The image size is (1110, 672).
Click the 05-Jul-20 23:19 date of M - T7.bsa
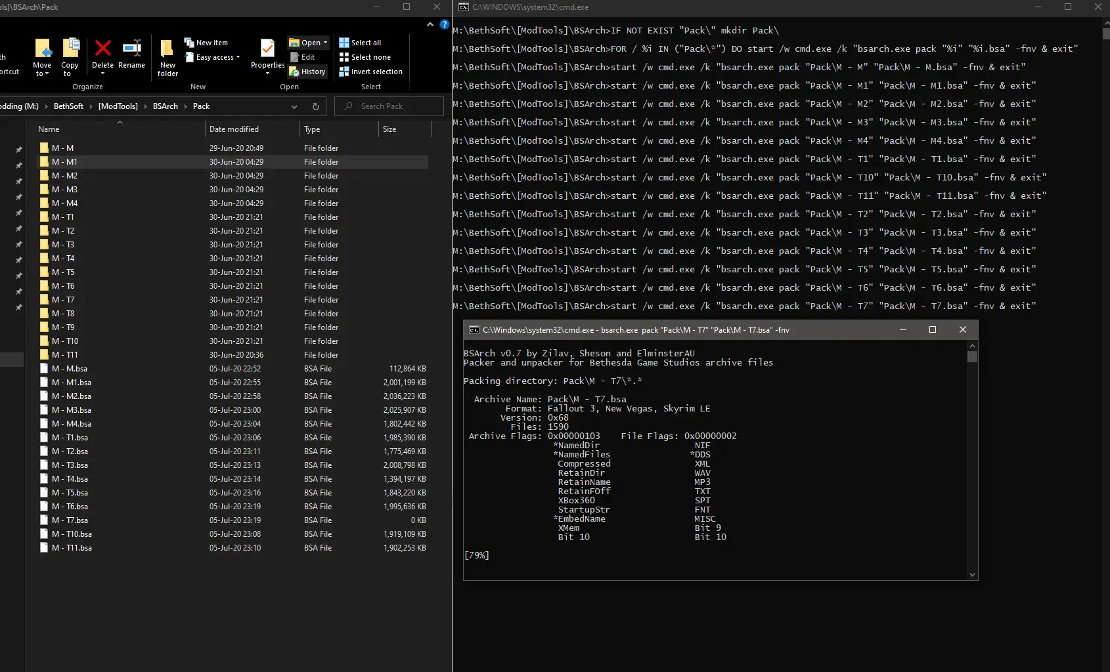click(235, 520)
